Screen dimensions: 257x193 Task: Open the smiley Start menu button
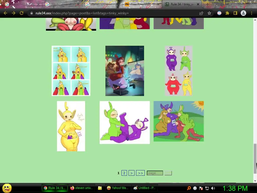(x=7, y=188)
